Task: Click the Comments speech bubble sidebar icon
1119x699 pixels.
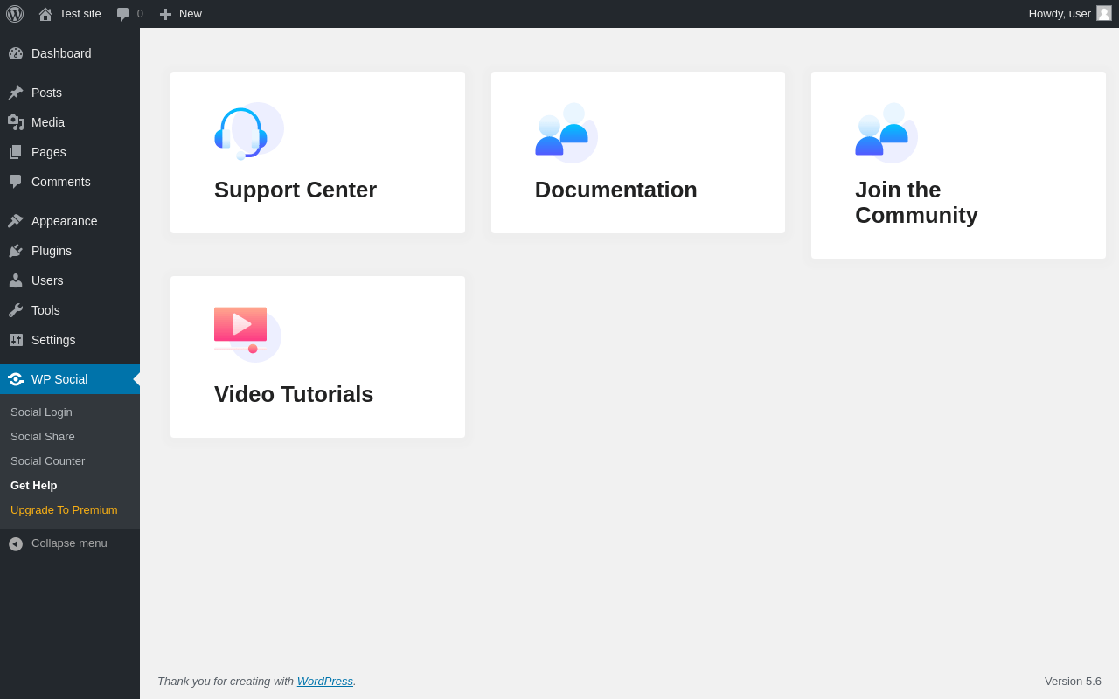Action: (x=16, y=182)
